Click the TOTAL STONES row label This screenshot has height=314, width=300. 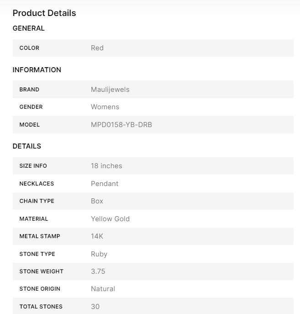[41, 307]
